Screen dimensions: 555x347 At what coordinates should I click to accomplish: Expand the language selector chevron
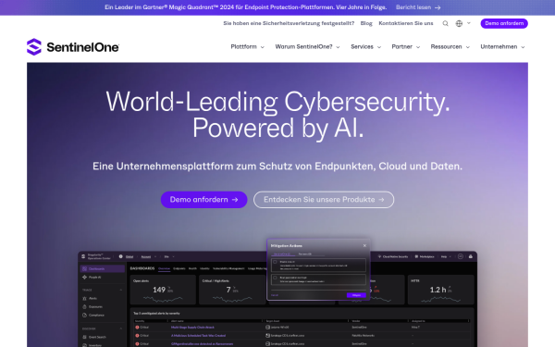click(469, 23)
